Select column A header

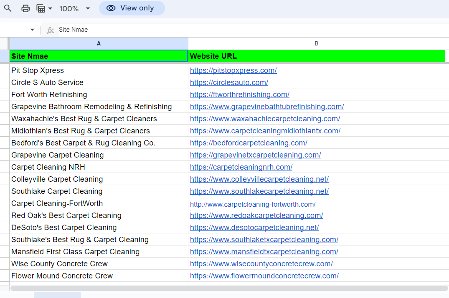[99, 43]
